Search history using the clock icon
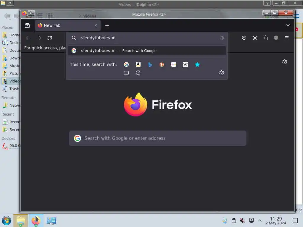The width and height of the screenshot is (303, 227). [x=138, y=73]
